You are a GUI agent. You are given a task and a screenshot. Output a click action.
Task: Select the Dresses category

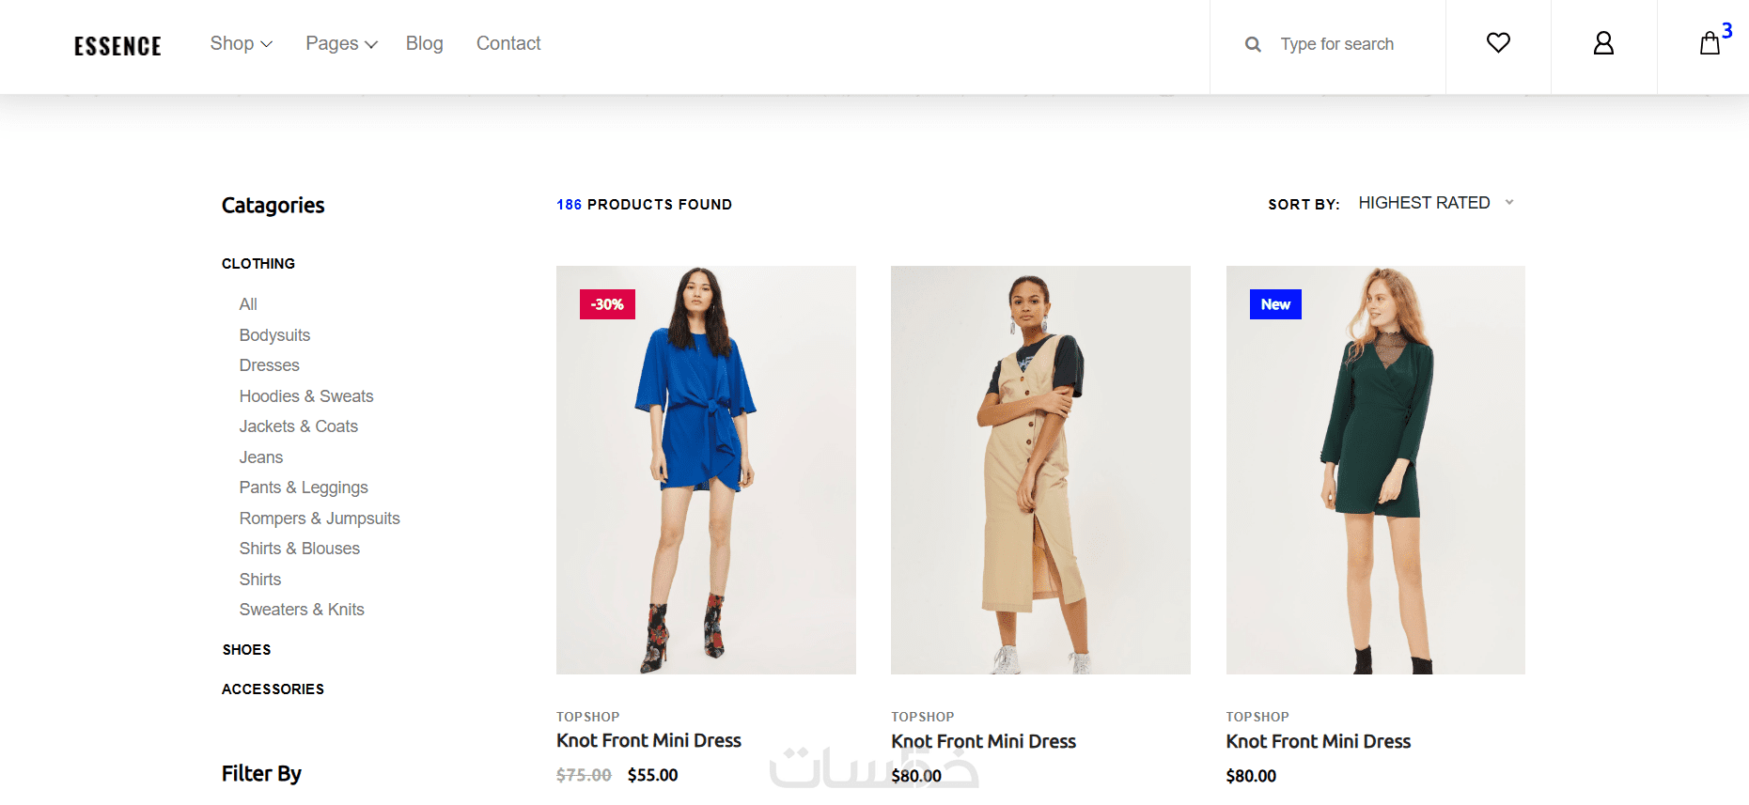pos(269,365)
